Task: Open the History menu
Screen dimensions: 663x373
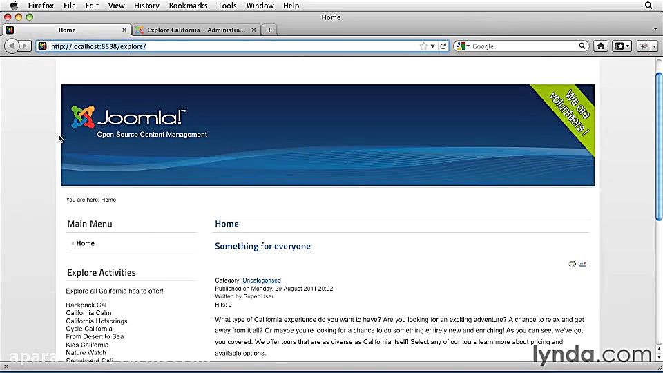Action: point(146,6)
